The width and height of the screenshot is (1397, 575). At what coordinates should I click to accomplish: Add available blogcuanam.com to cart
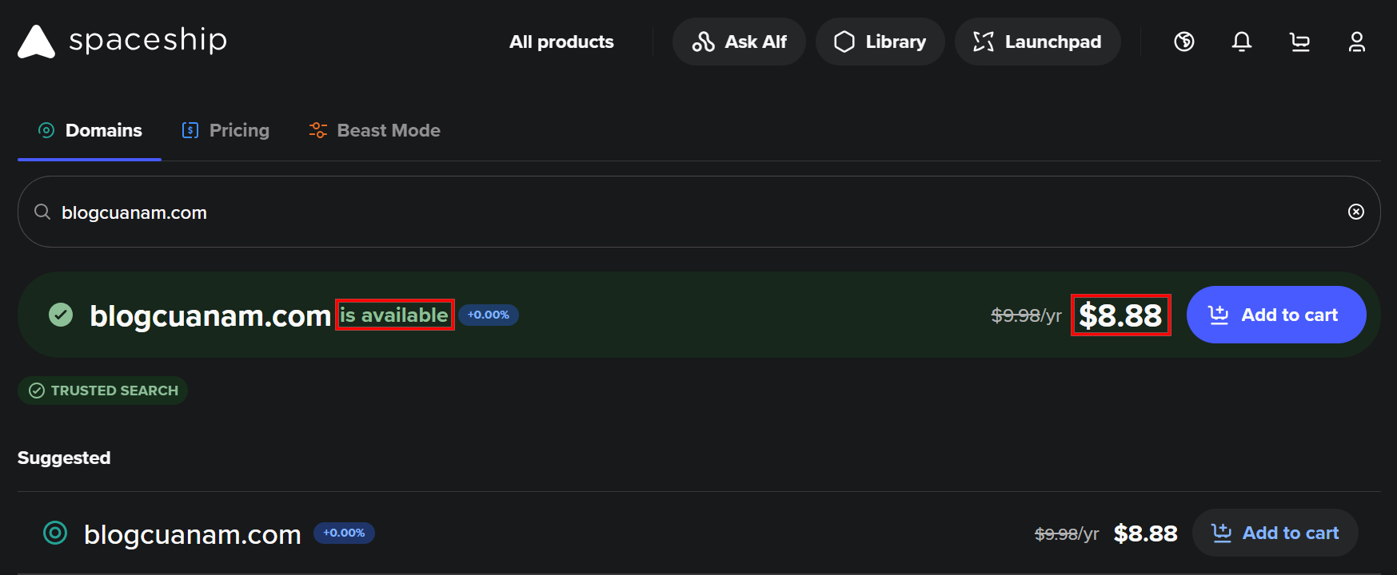coord(1275,315)
